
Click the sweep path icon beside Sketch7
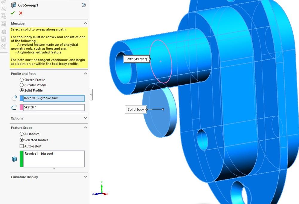(x=14, y=107)
